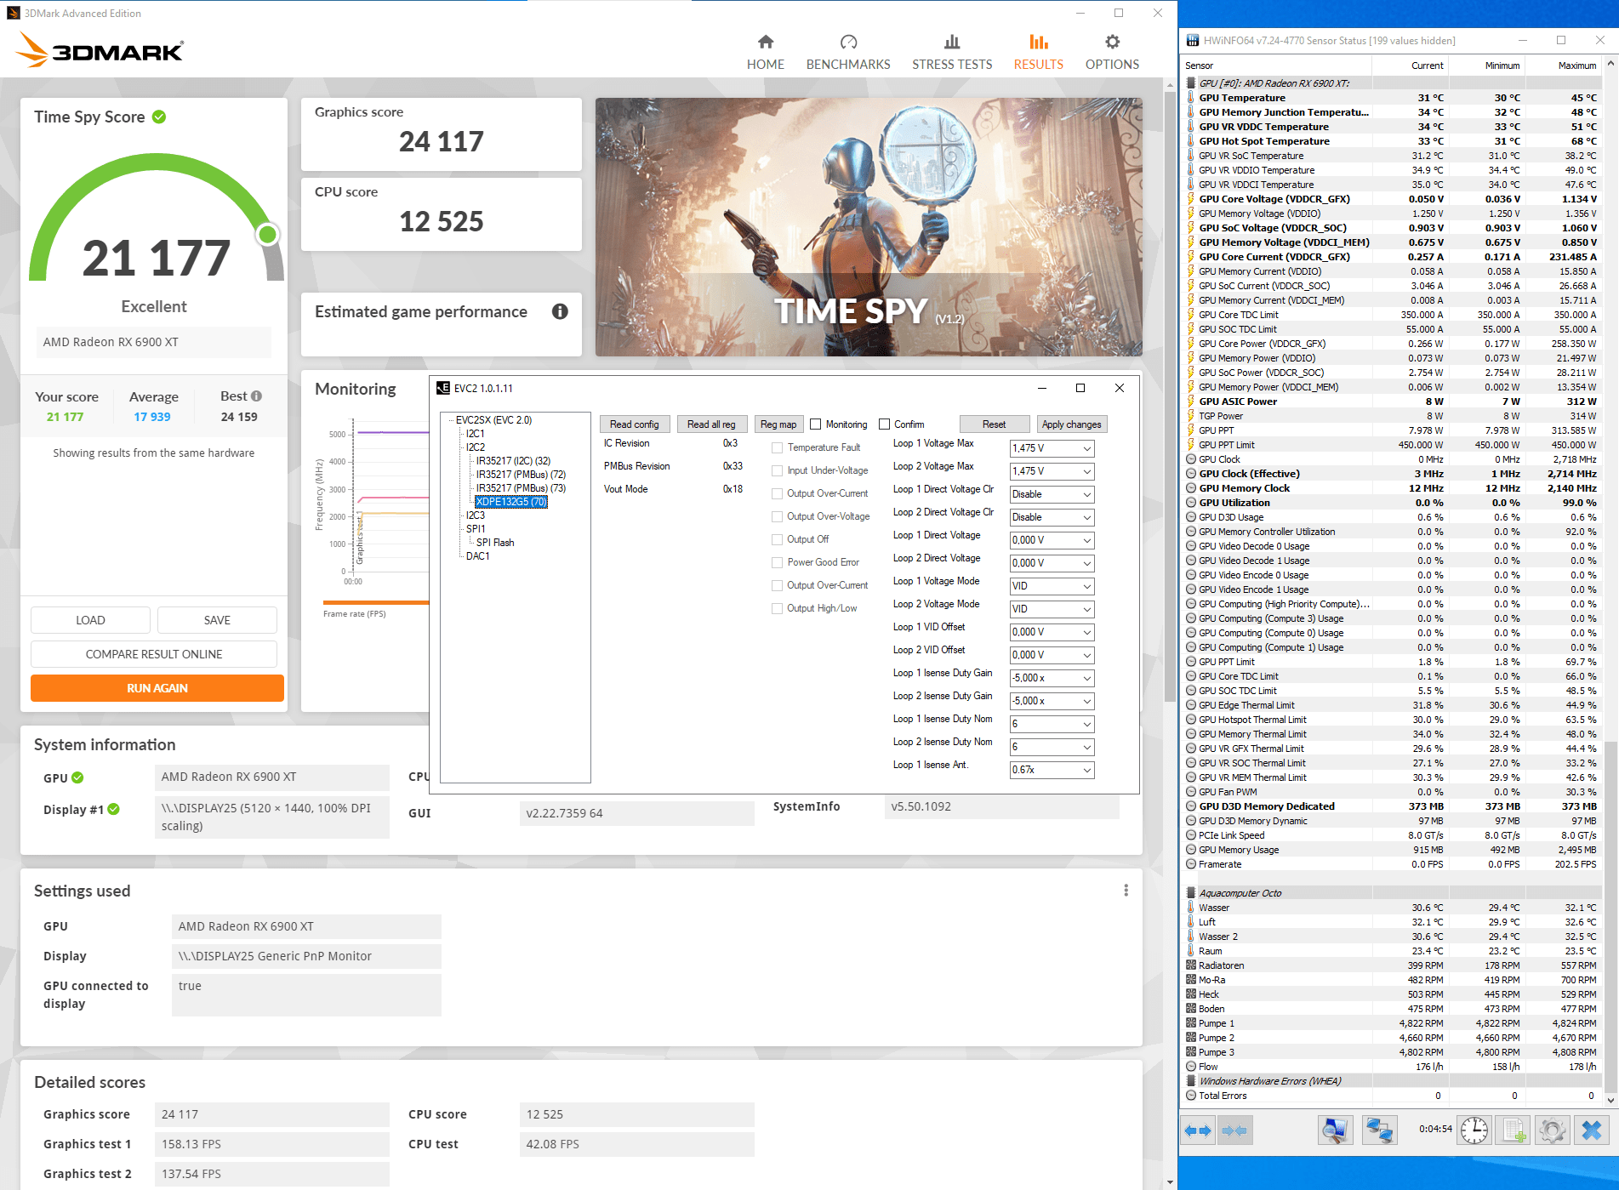
Task: Toggle the Input Under-Voltage checkbox
Action: pos(778,470)
